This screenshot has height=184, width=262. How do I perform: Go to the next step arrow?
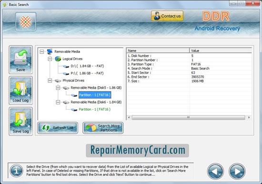[237, 171]
